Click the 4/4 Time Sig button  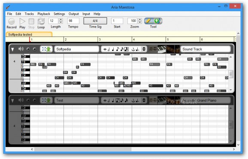tap(95, 21)
